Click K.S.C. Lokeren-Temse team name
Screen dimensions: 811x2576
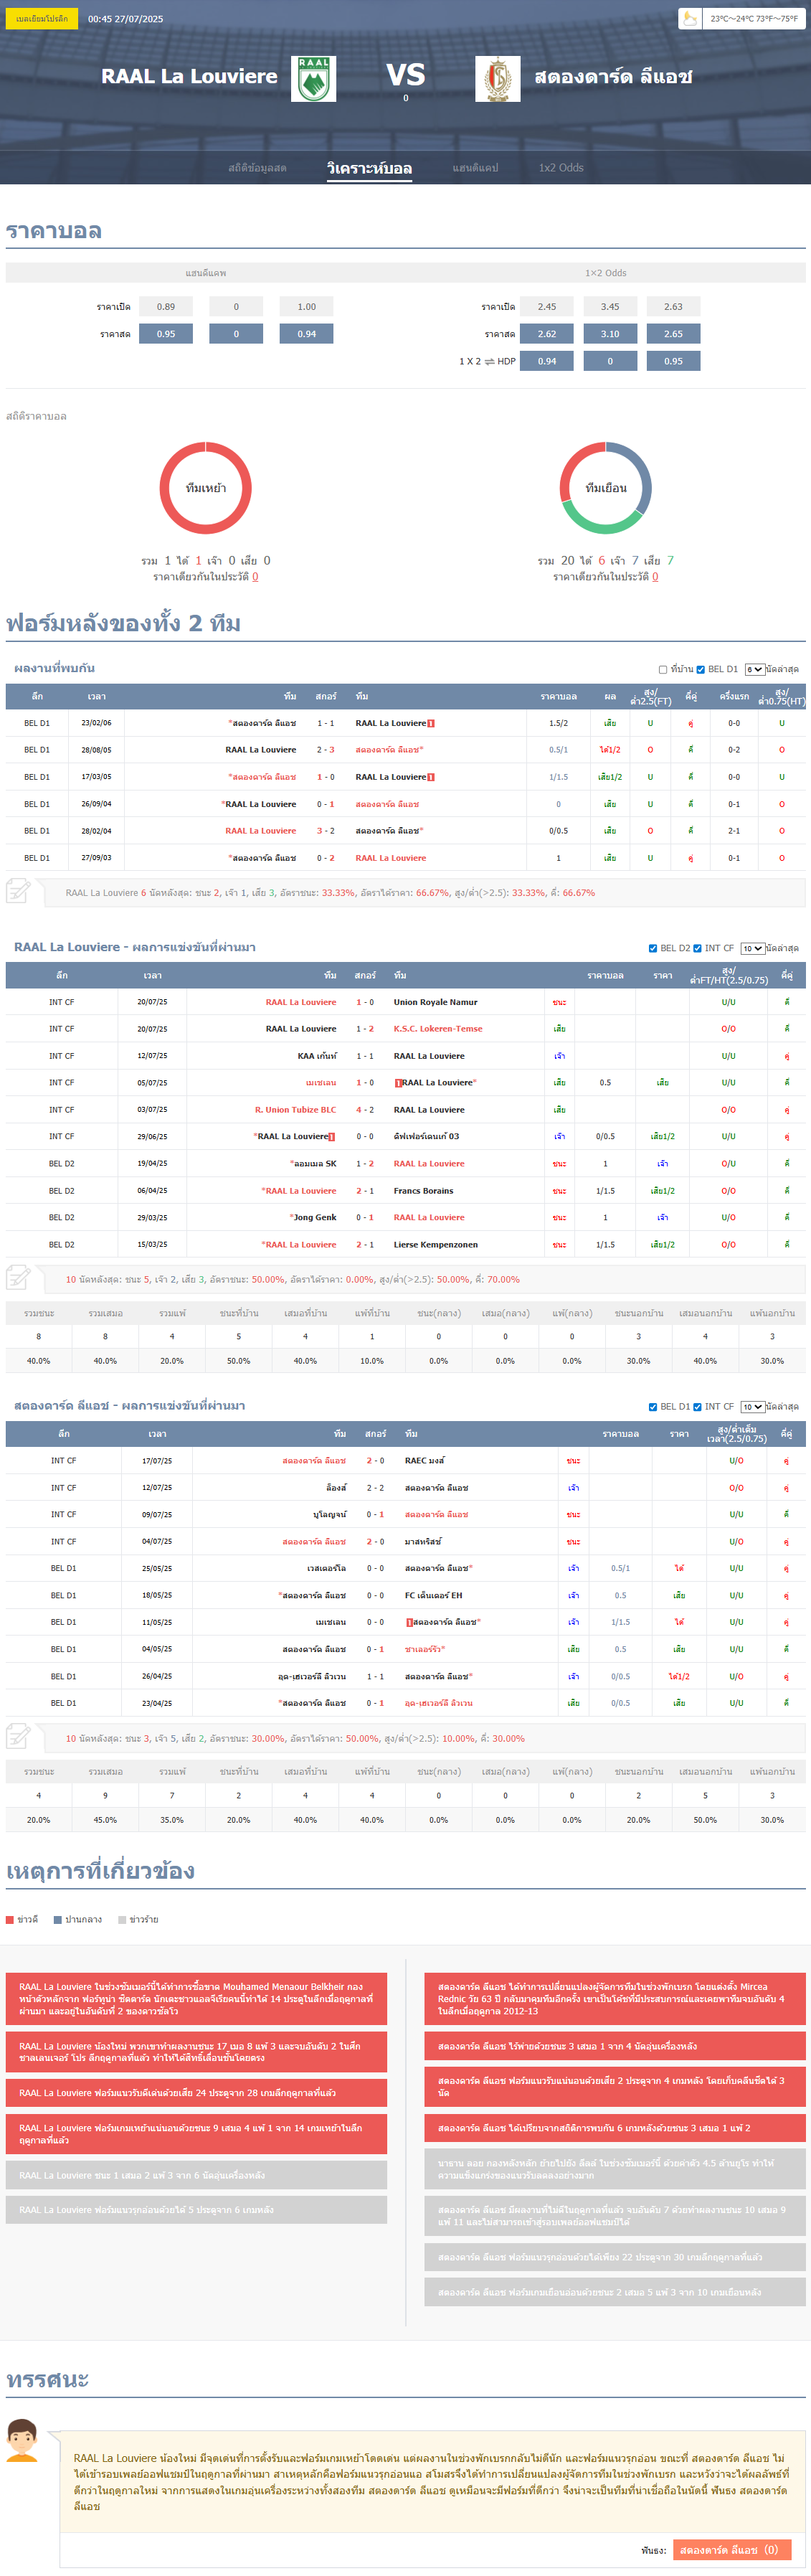click(438, 1029)
